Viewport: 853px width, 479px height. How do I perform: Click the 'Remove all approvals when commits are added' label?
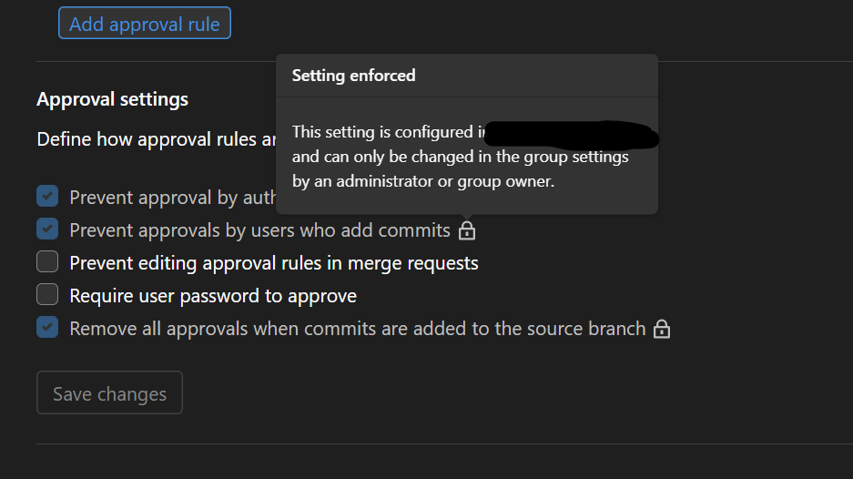click(357, 329)
